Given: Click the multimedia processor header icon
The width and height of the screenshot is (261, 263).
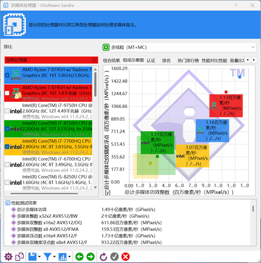Looking at the screenshot, I should point(15,24).
